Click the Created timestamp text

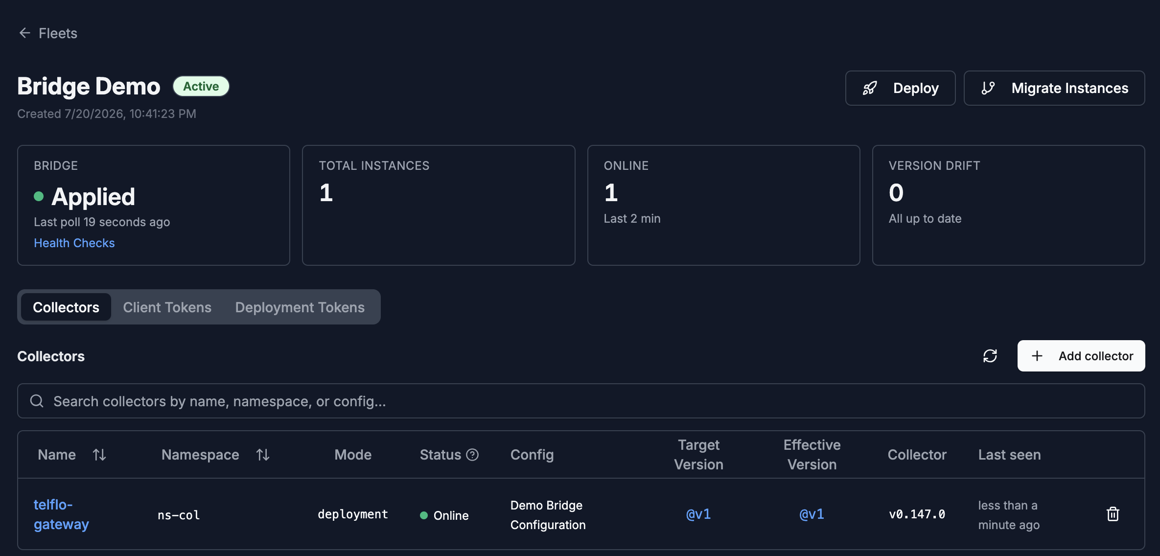pyautogui.click(x=107, y=114)
